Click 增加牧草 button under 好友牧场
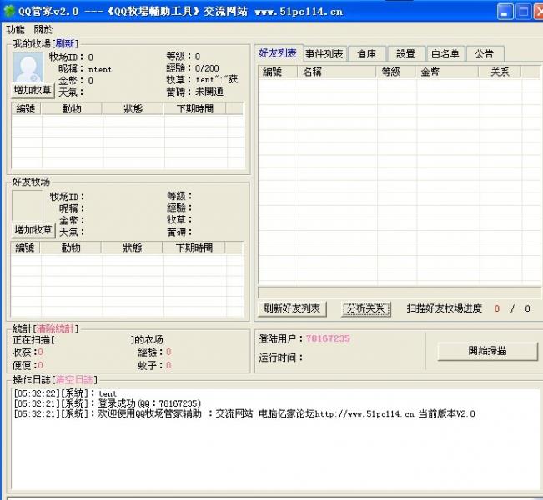The height and width of the screenshot is (500, 543). click(x=33, y=230)
